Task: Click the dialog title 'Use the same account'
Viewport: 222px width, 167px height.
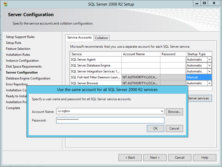Action: point(107,90)
